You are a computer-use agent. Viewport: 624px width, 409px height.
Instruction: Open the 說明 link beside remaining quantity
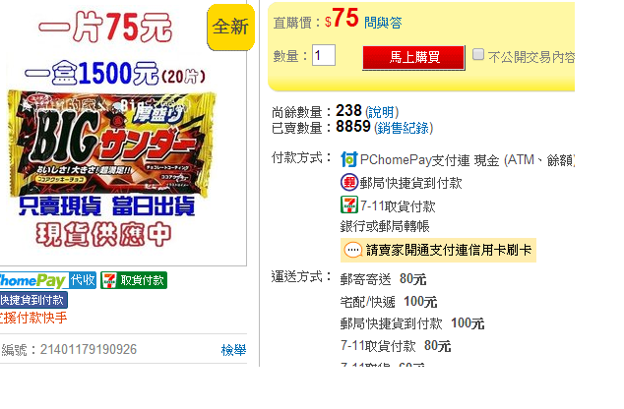pos(382,112)
